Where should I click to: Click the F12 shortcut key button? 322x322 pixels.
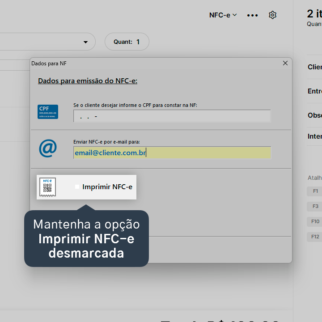(314, 237)
